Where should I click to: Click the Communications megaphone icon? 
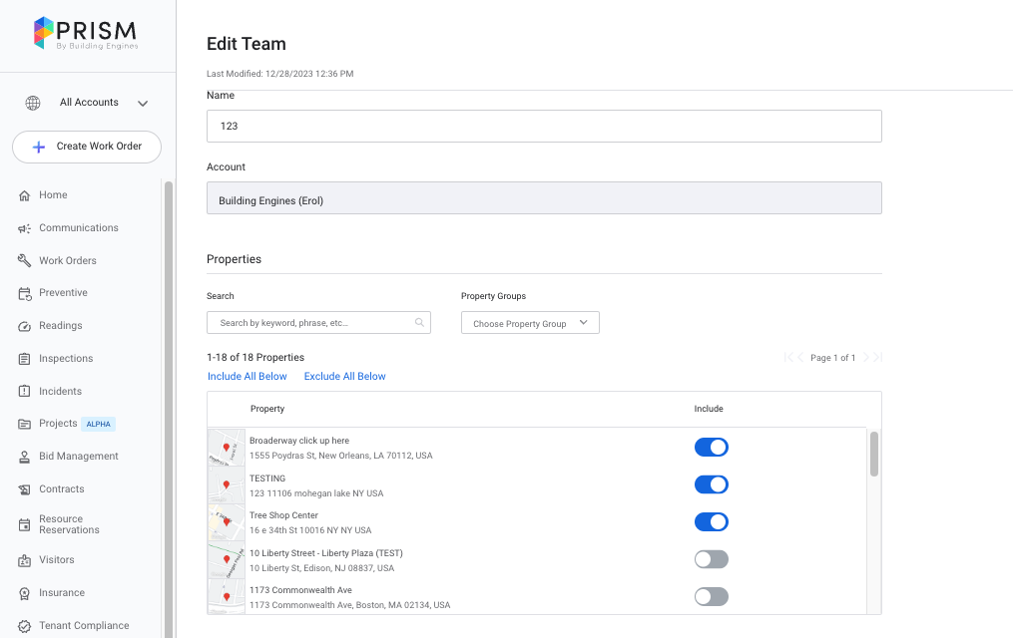tap(25, 228)
